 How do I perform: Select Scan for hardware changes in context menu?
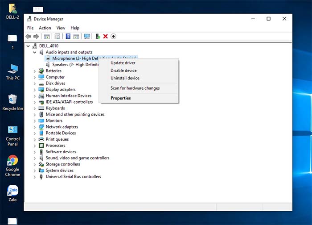[135, 88]
